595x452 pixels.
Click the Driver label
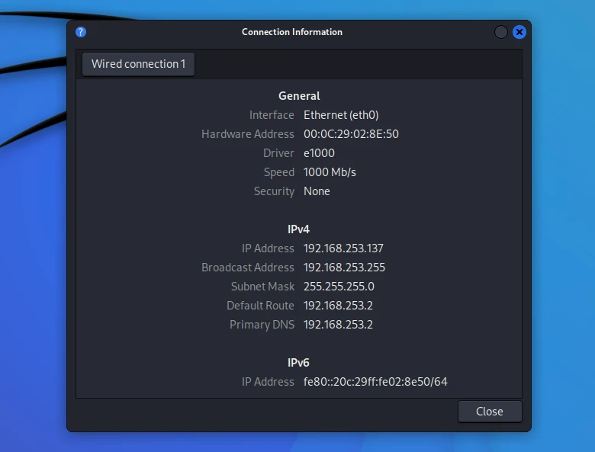[279, 153]
